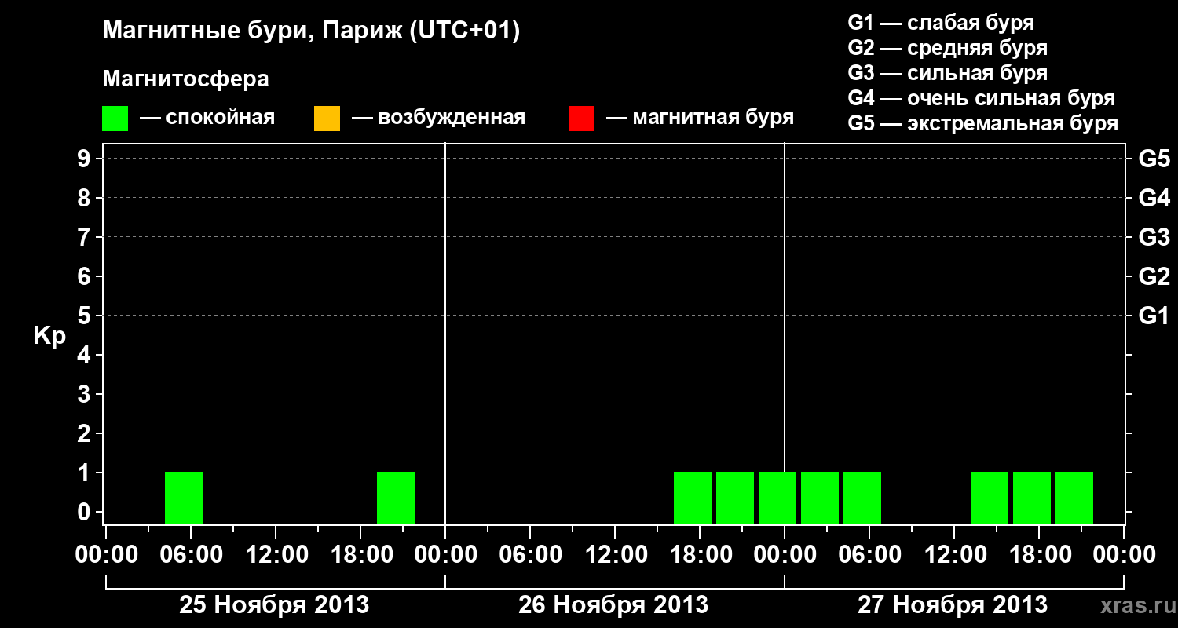The image size is (1178, 628).
Task: Click the orange 'возбужденная' legend swatch
Action: click(327, 119)
